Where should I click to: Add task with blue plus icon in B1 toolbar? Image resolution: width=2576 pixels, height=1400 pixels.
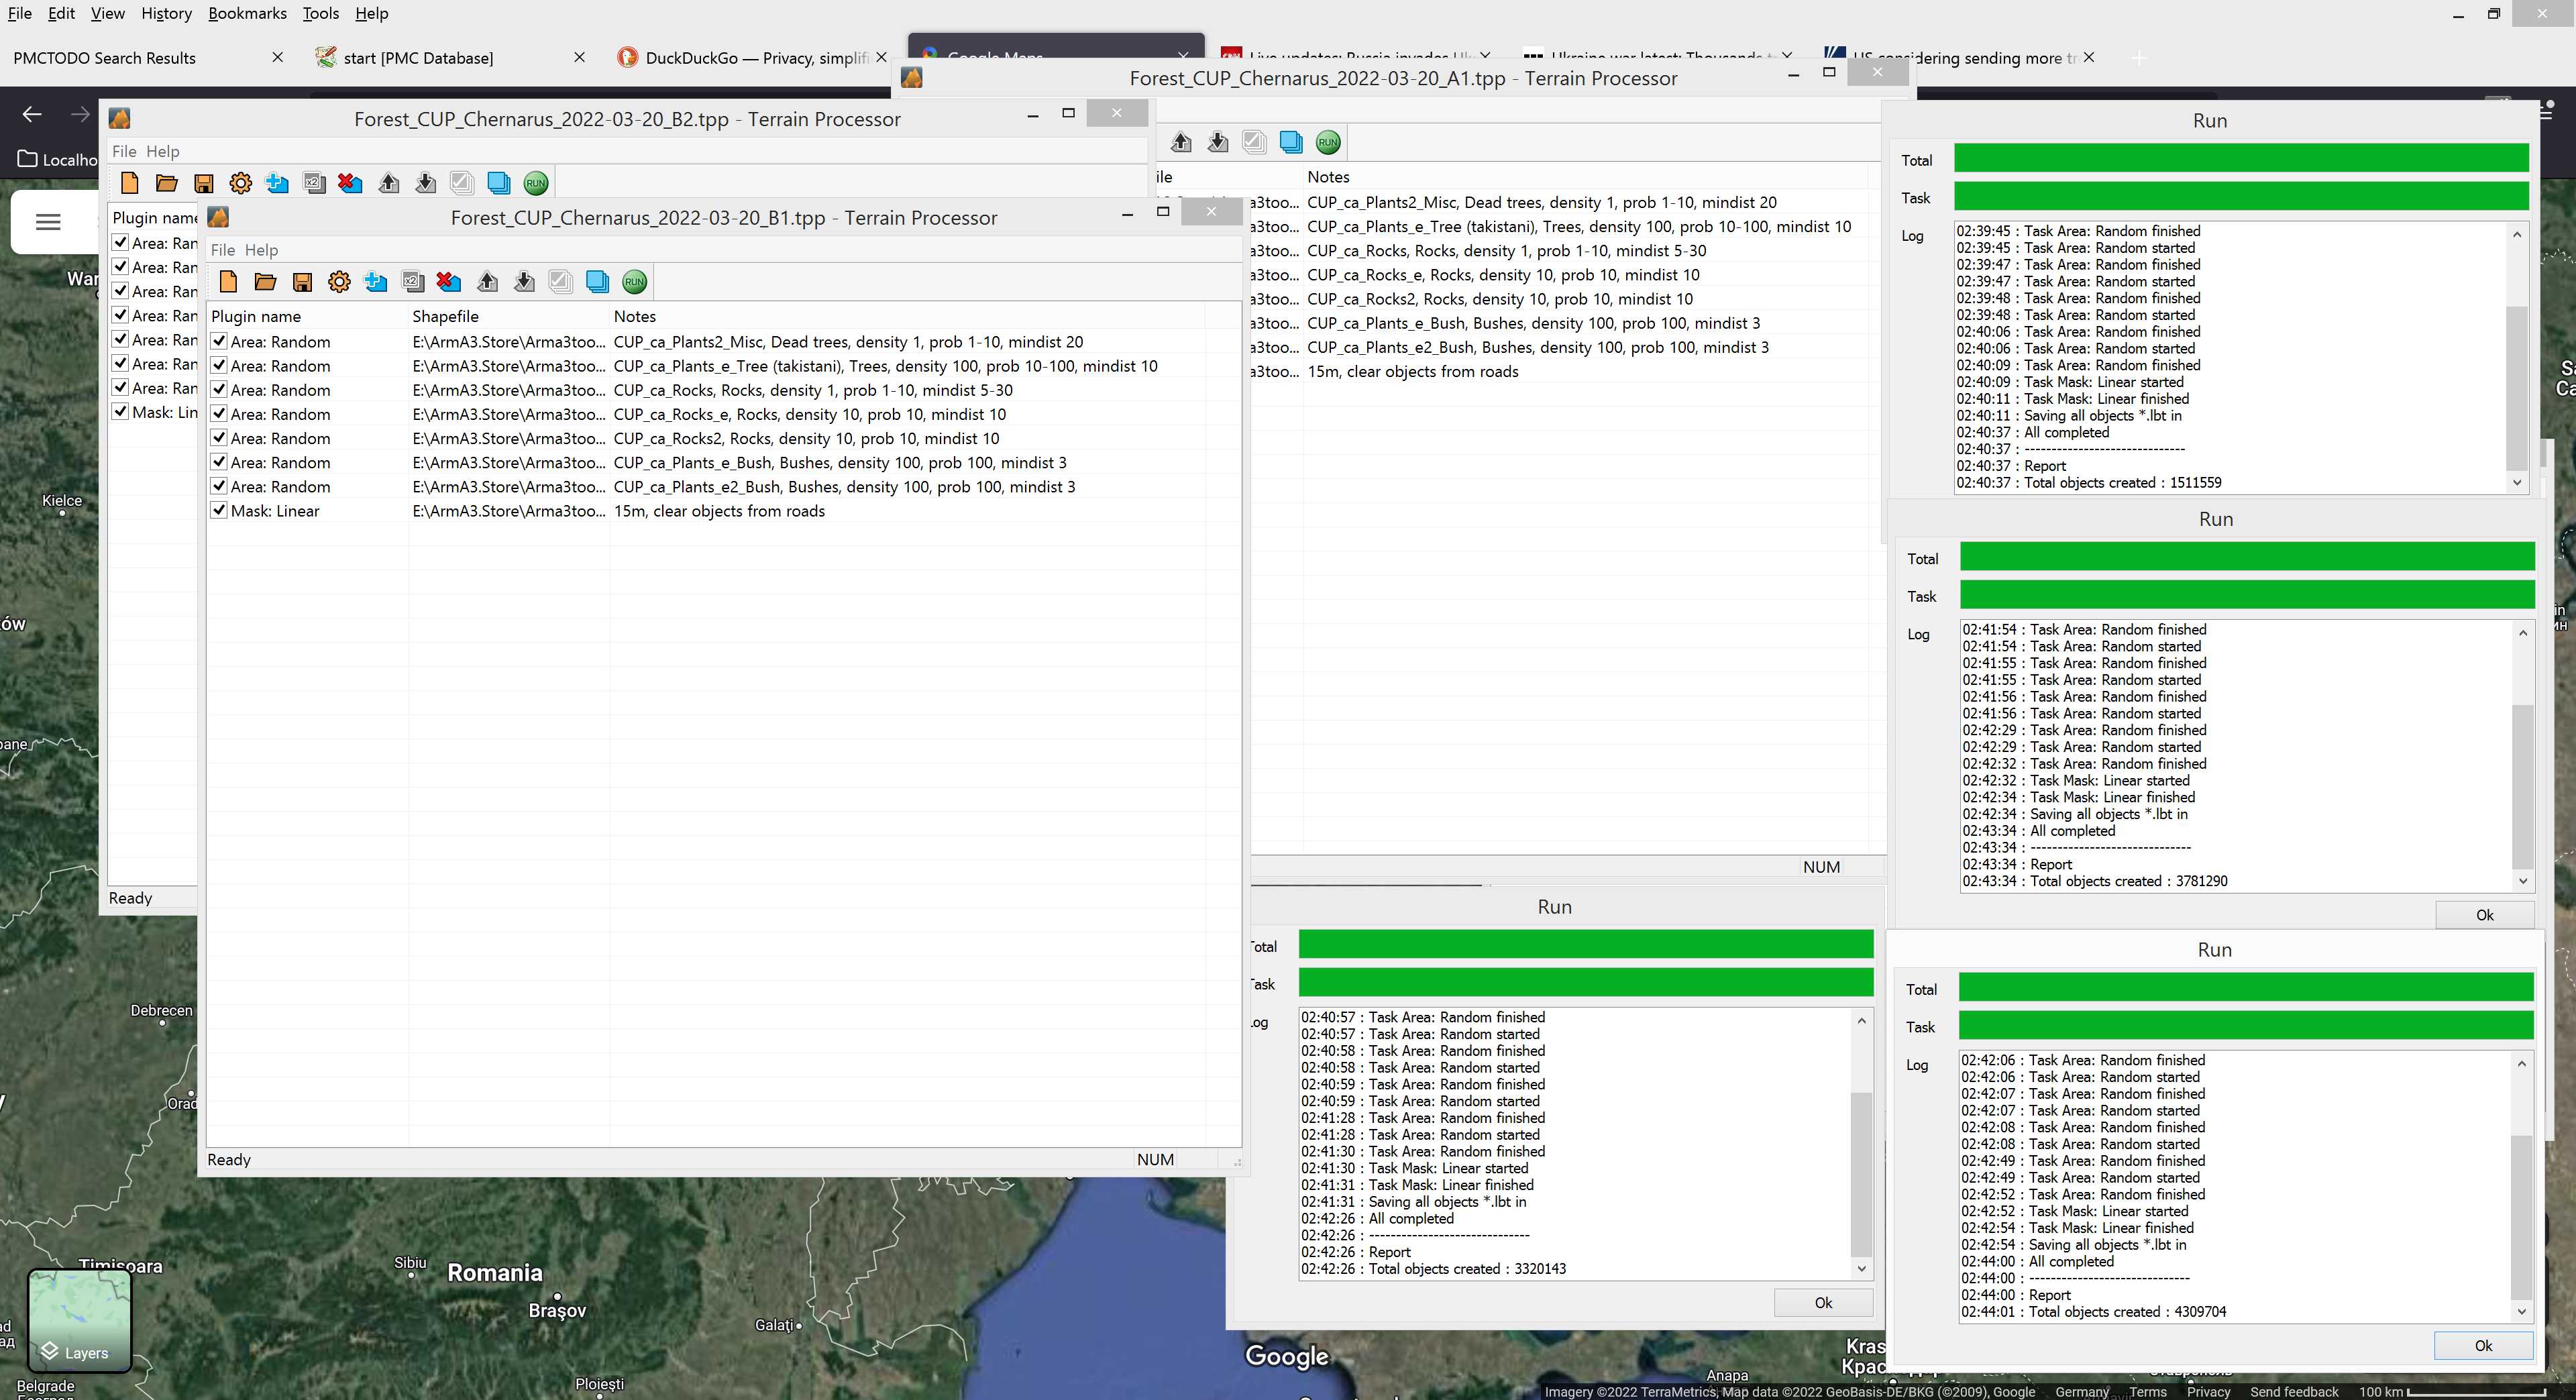376,282
